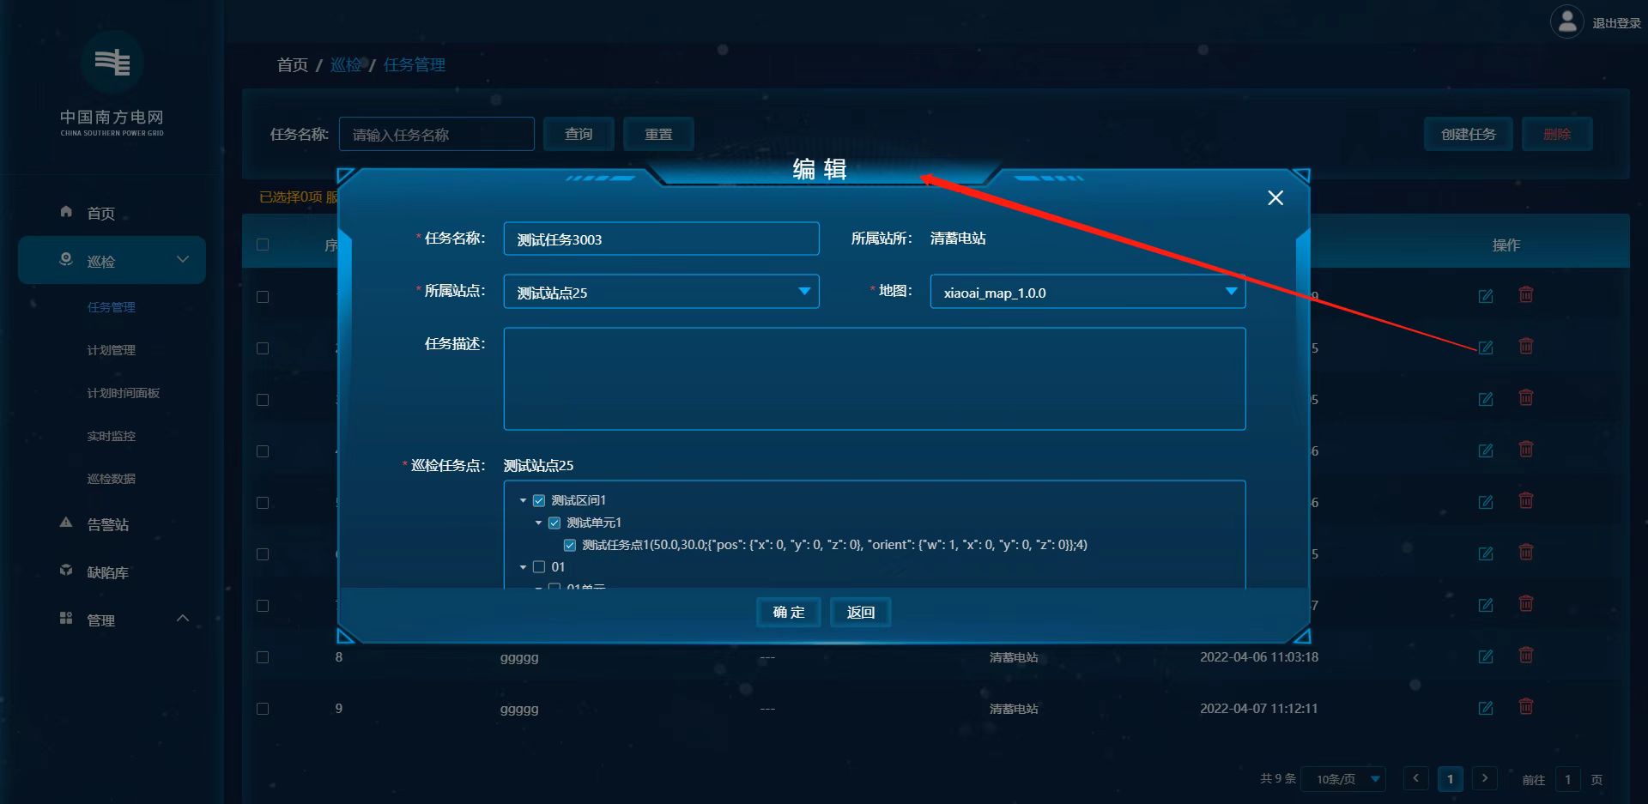Click the trash icon in the first table row
The height and width of the screenshot is (804, 1648).
[x=1525, y=295]
